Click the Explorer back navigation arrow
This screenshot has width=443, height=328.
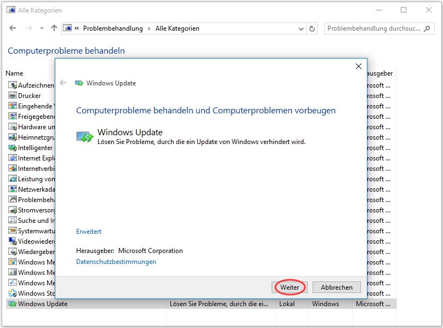click(13, 28)
